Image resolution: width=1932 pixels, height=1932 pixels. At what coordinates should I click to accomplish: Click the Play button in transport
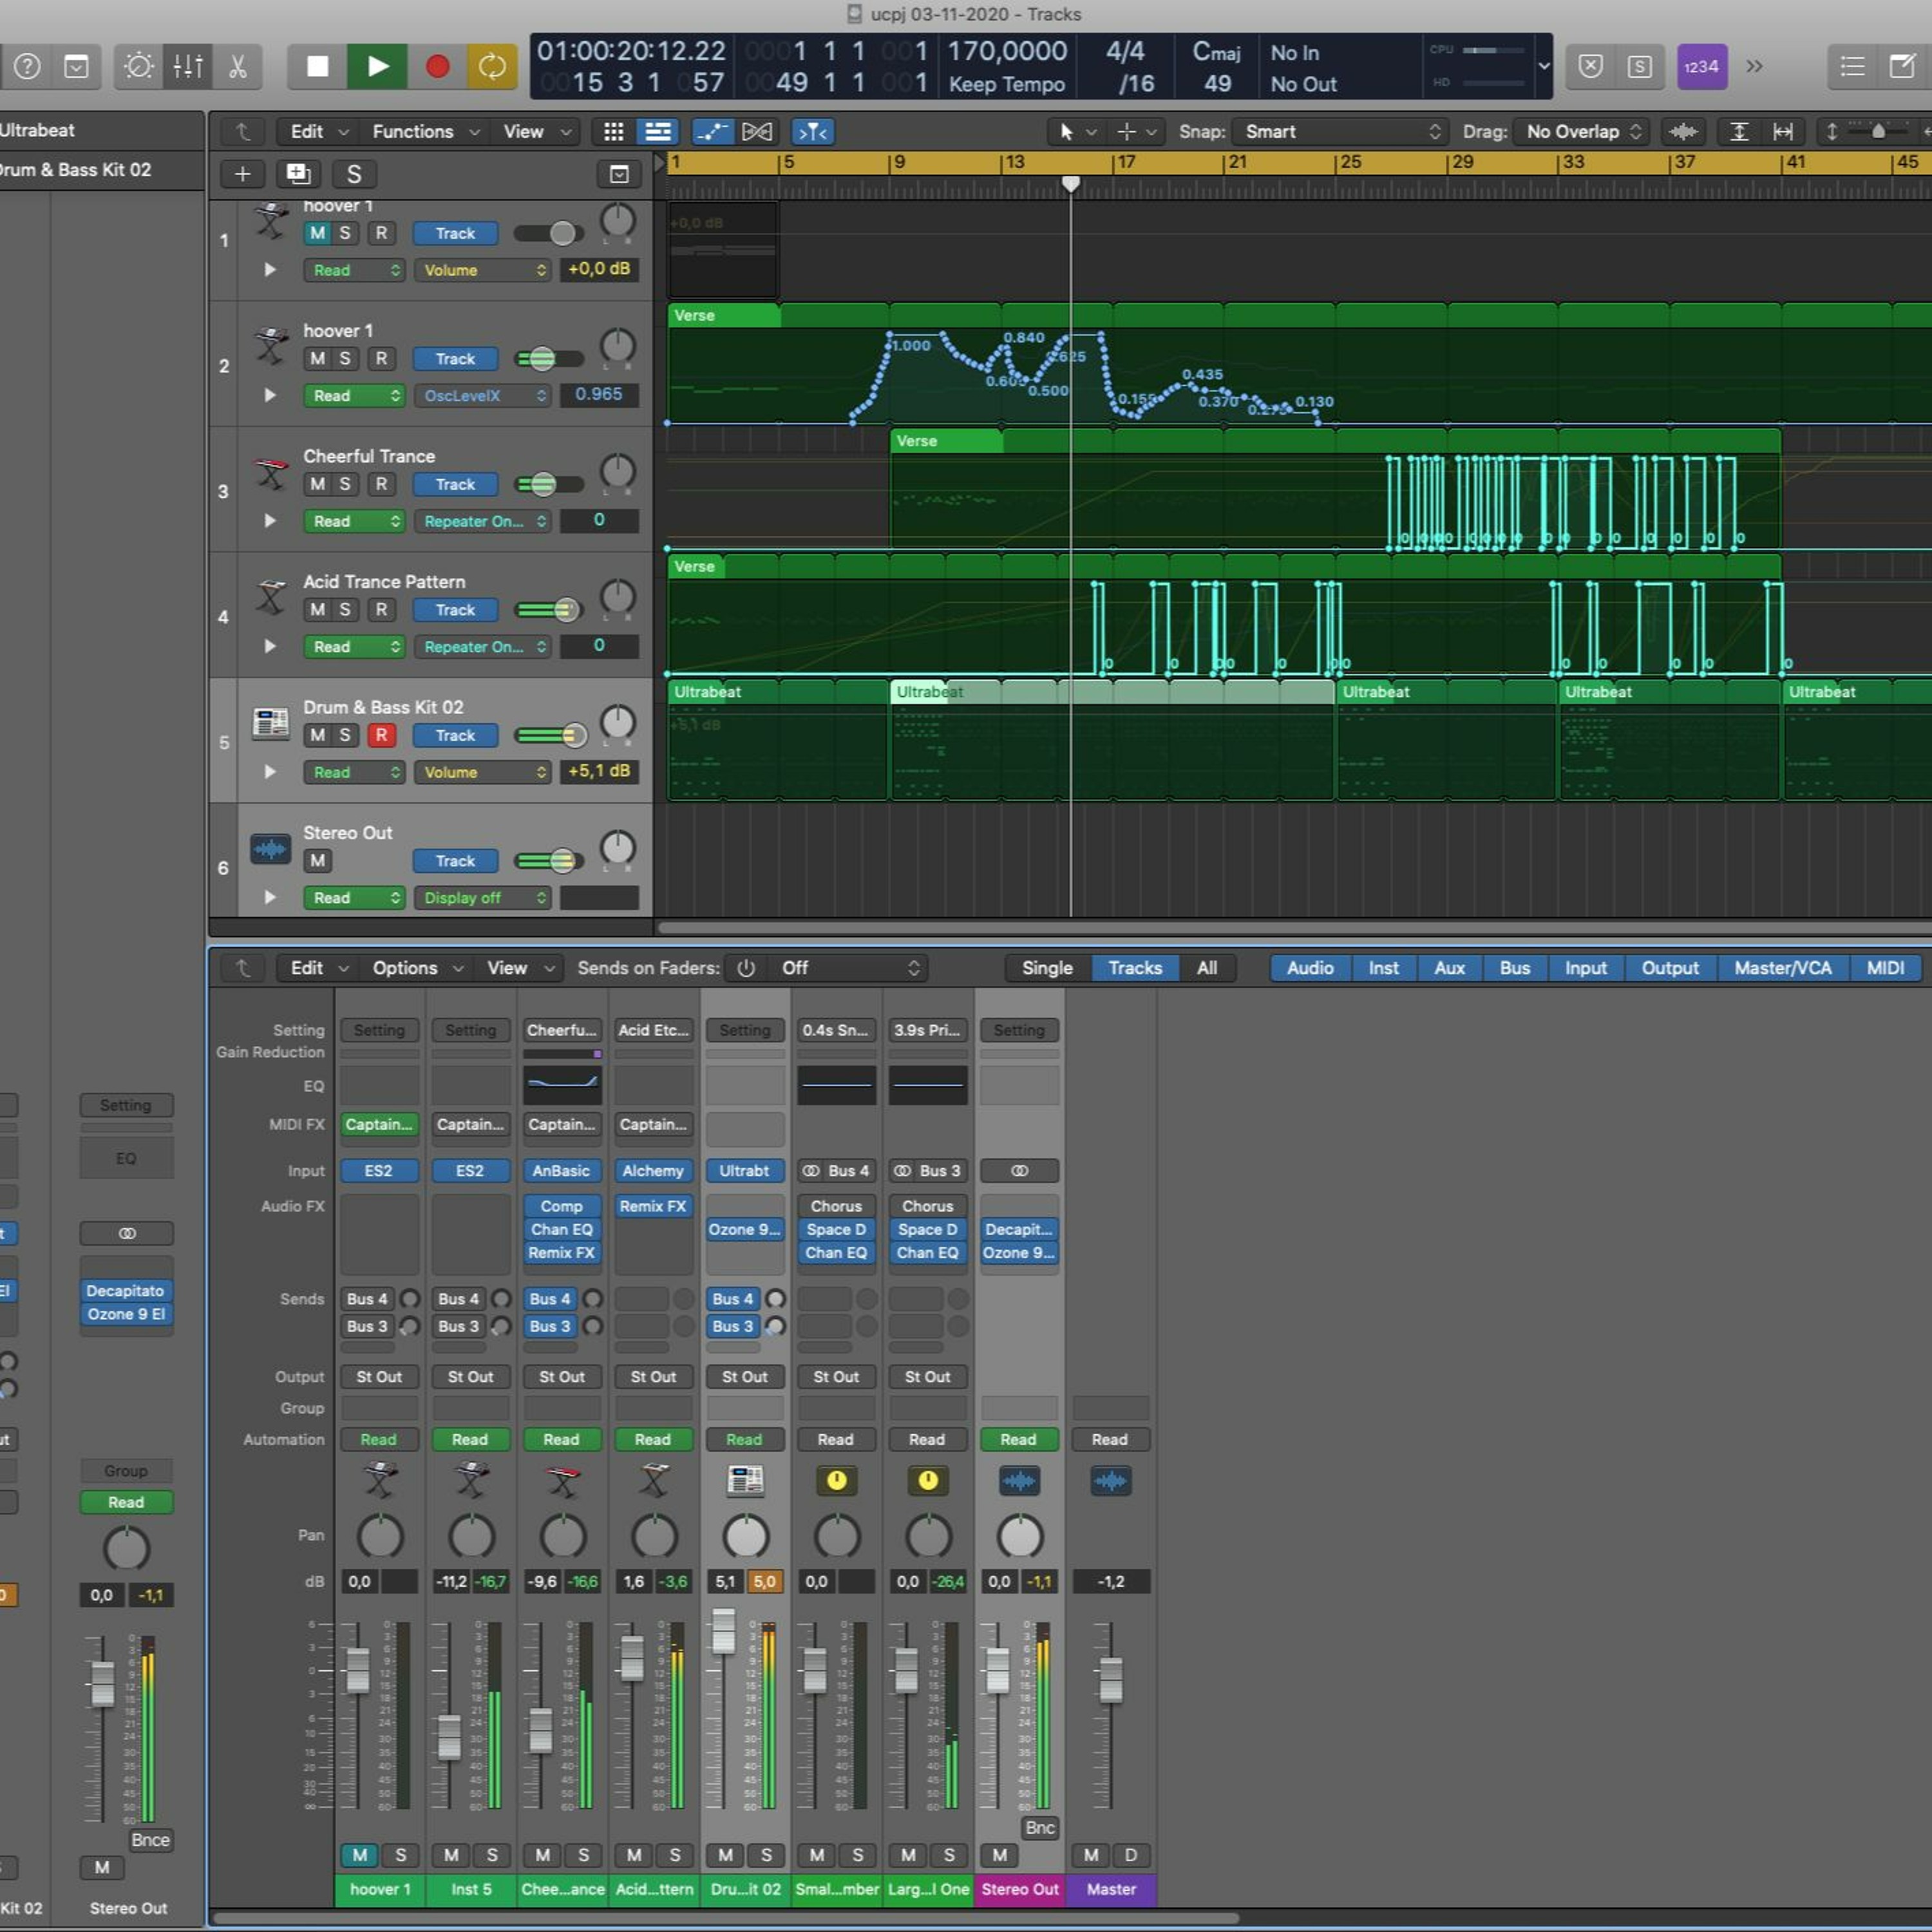pyautogui.click(x=377, y=67)
